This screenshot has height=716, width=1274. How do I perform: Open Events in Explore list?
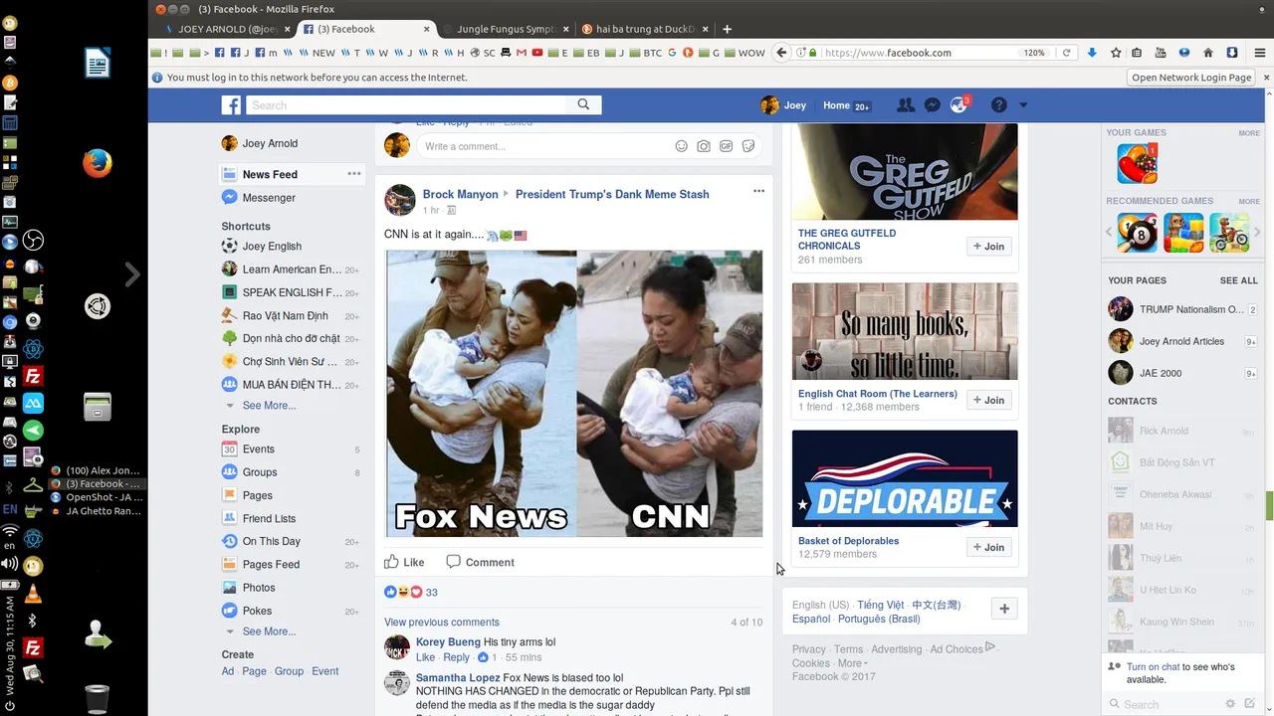coord(259,449)
